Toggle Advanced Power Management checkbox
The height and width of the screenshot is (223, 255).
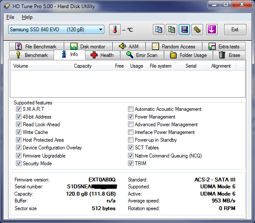(131, 125)
